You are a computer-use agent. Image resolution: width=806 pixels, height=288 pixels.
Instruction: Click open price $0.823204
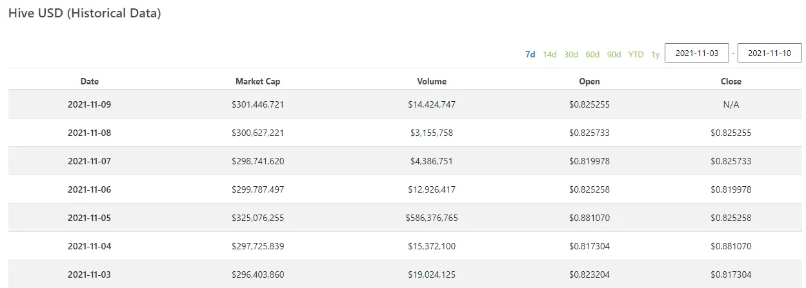pyautogui.click(x=589, y=274)
